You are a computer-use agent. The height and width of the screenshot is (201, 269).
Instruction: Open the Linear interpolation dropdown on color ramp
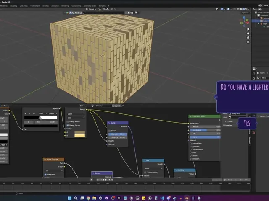(53, 113)
